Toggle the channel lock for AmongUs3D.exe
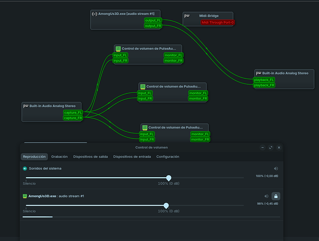Screen dimensions: 319x241 276,196
